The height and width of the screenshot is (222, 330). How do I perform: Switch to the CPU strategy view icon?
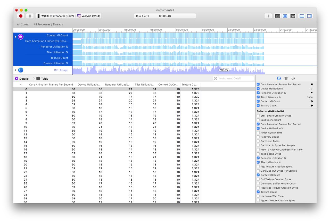click(277, 16)
